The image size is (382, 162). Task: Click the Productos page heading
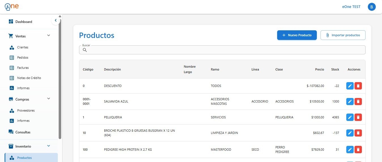pyautogui.click(x=97, y=35)
